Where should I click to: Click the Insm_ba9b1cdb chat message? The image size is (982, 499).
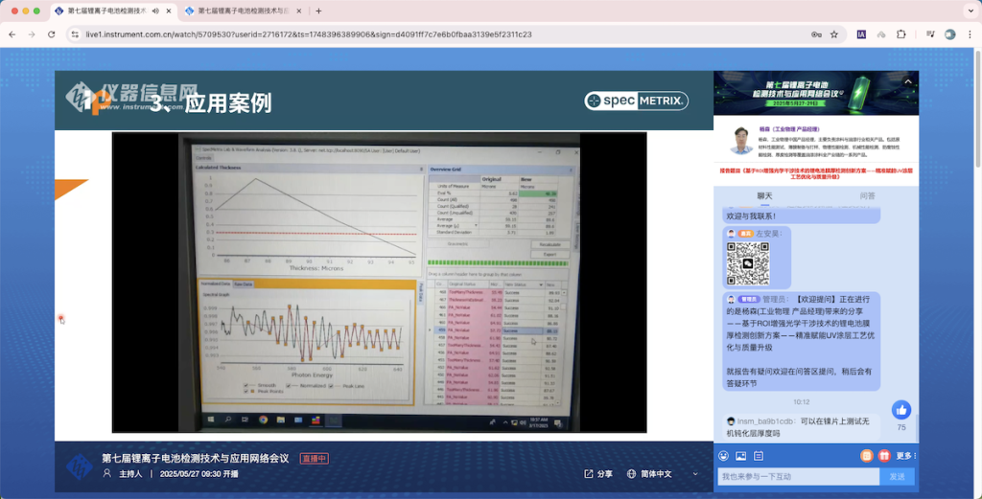801,426
